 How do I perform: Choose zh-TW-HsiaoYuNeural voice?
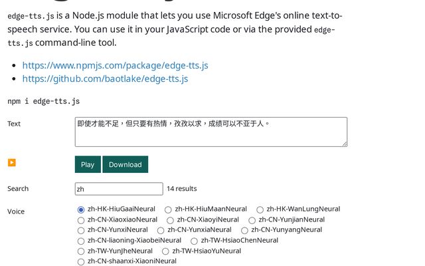pyautogui.click(x=165, y=251)
